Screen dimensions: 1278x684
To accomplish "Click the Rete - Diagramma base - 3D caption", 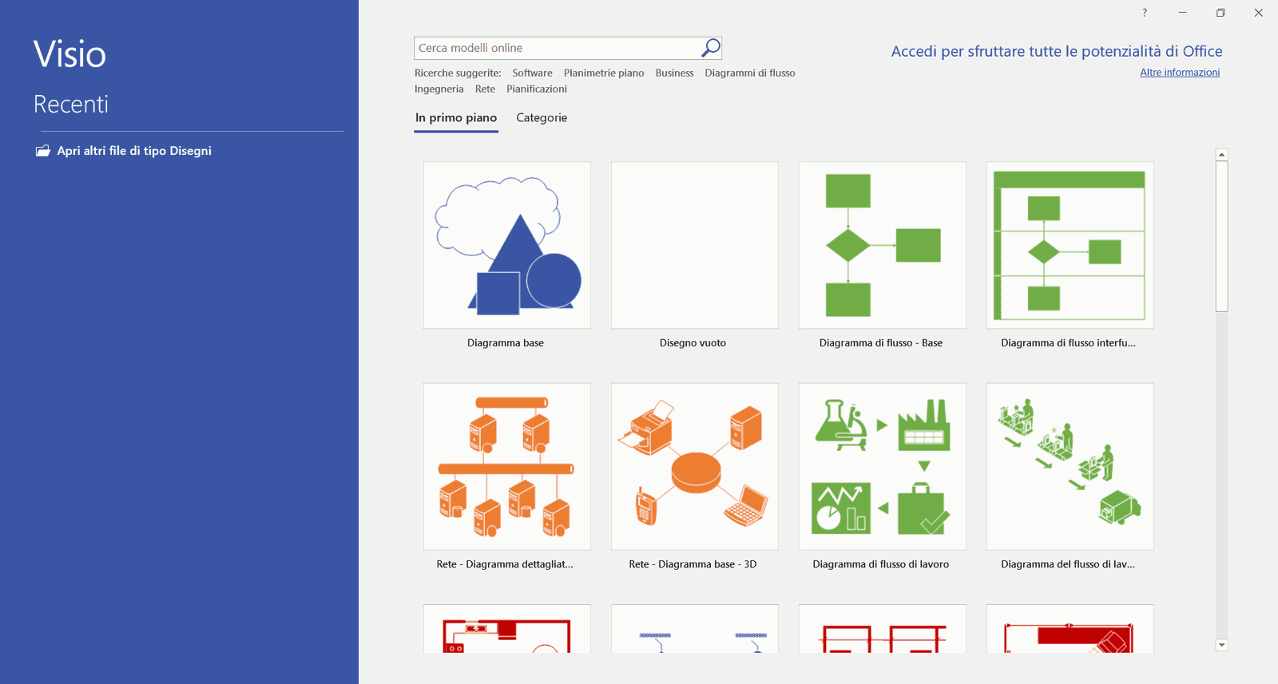I will click(x=693, y=564).
